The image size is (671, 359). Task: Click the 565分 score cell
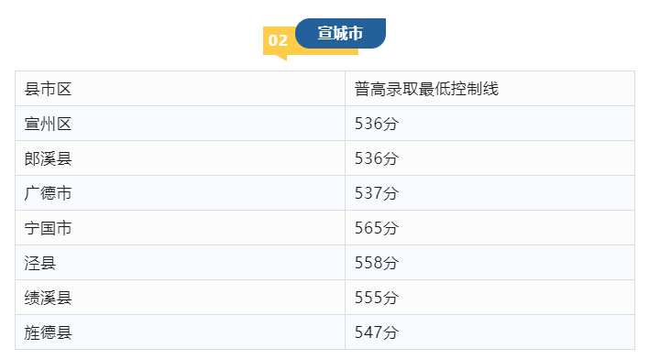point(489,228)
